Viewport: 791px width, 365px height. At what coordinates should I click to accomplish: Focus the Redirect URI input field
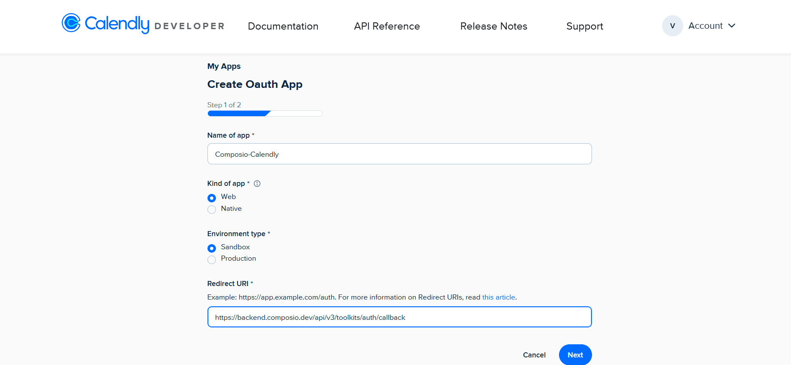pyautogui.click(x=399, y=317)
